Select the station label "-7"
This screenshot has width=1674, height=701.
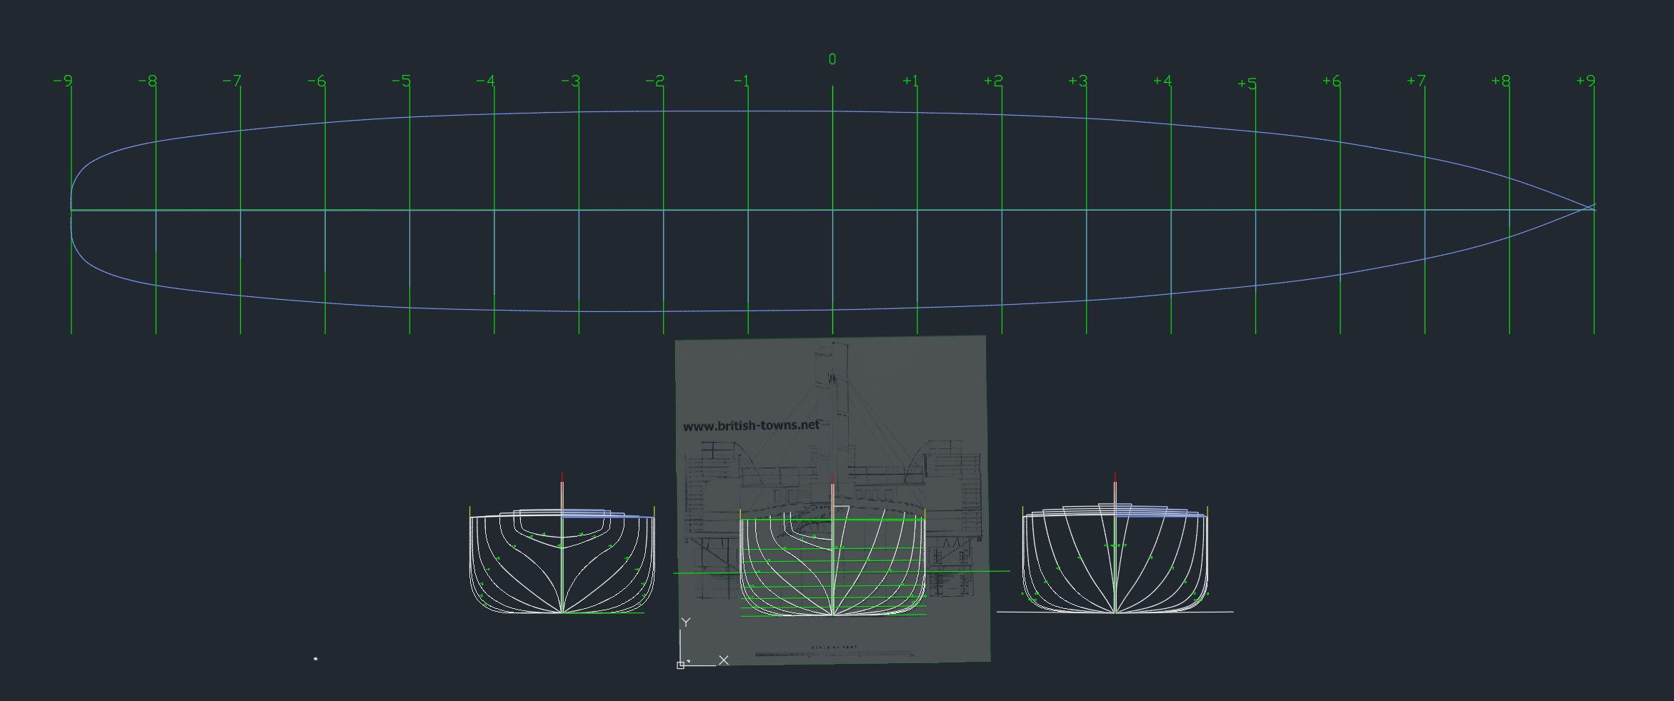232,81
